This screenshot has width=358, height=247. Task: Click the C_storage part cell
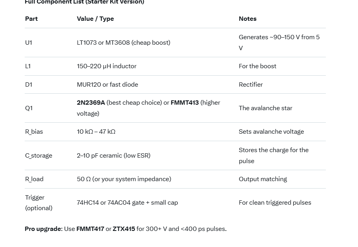click(38, 156)
